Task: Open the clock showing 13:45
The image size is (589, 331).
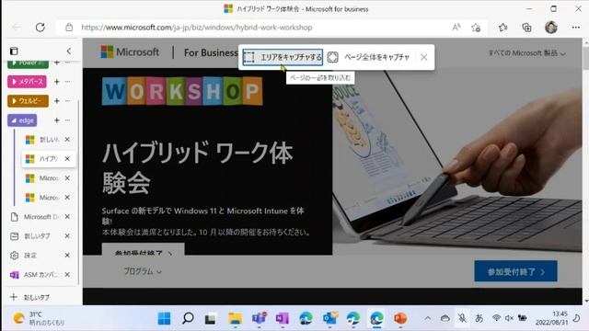Action: pyautogui.click(x=552, y=318)
